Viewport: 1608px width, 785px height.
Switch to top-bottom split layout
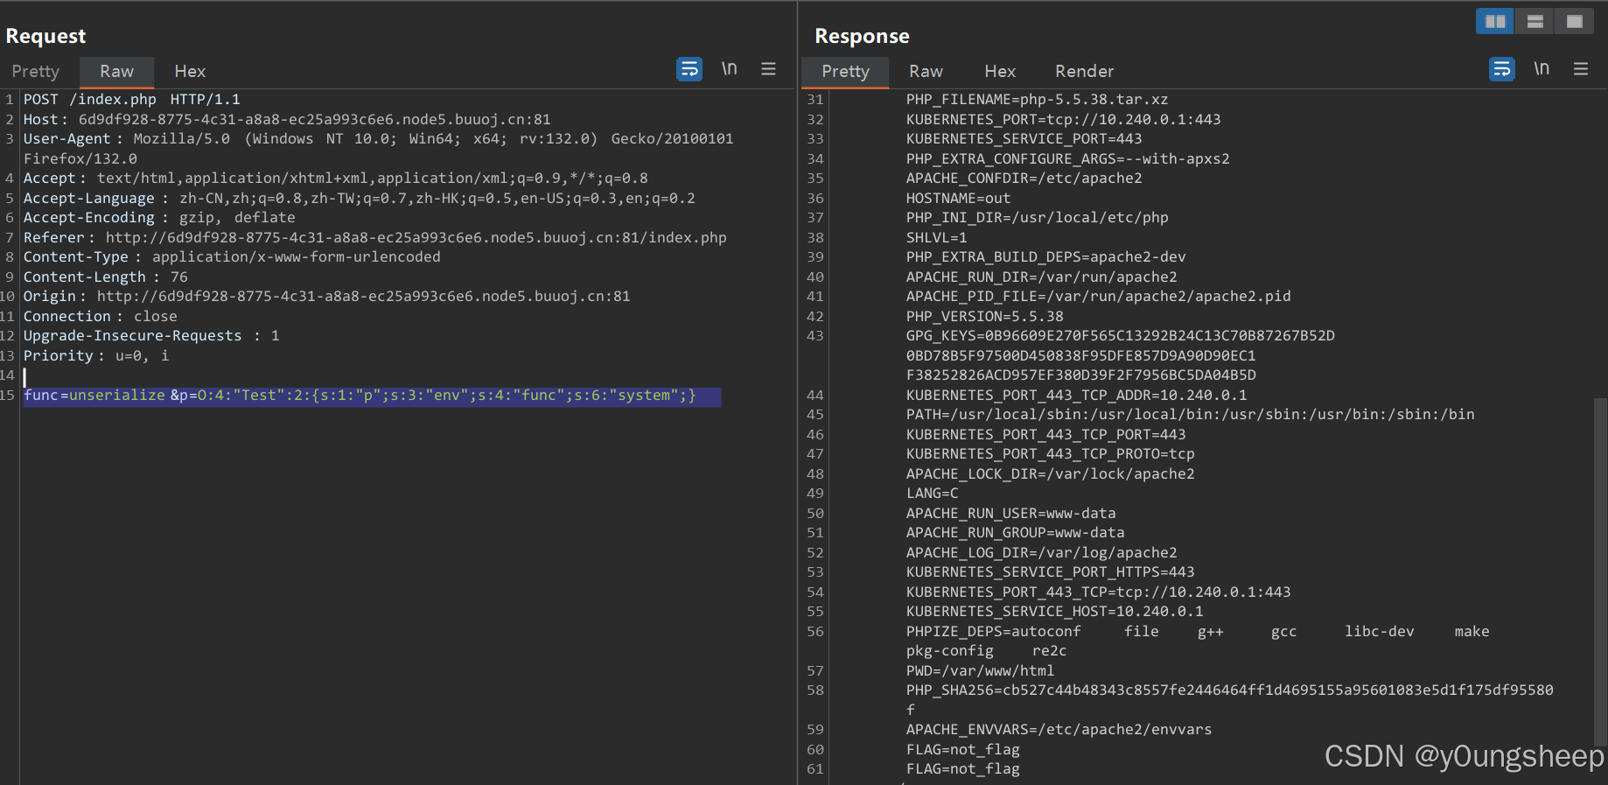point(1535,22)
